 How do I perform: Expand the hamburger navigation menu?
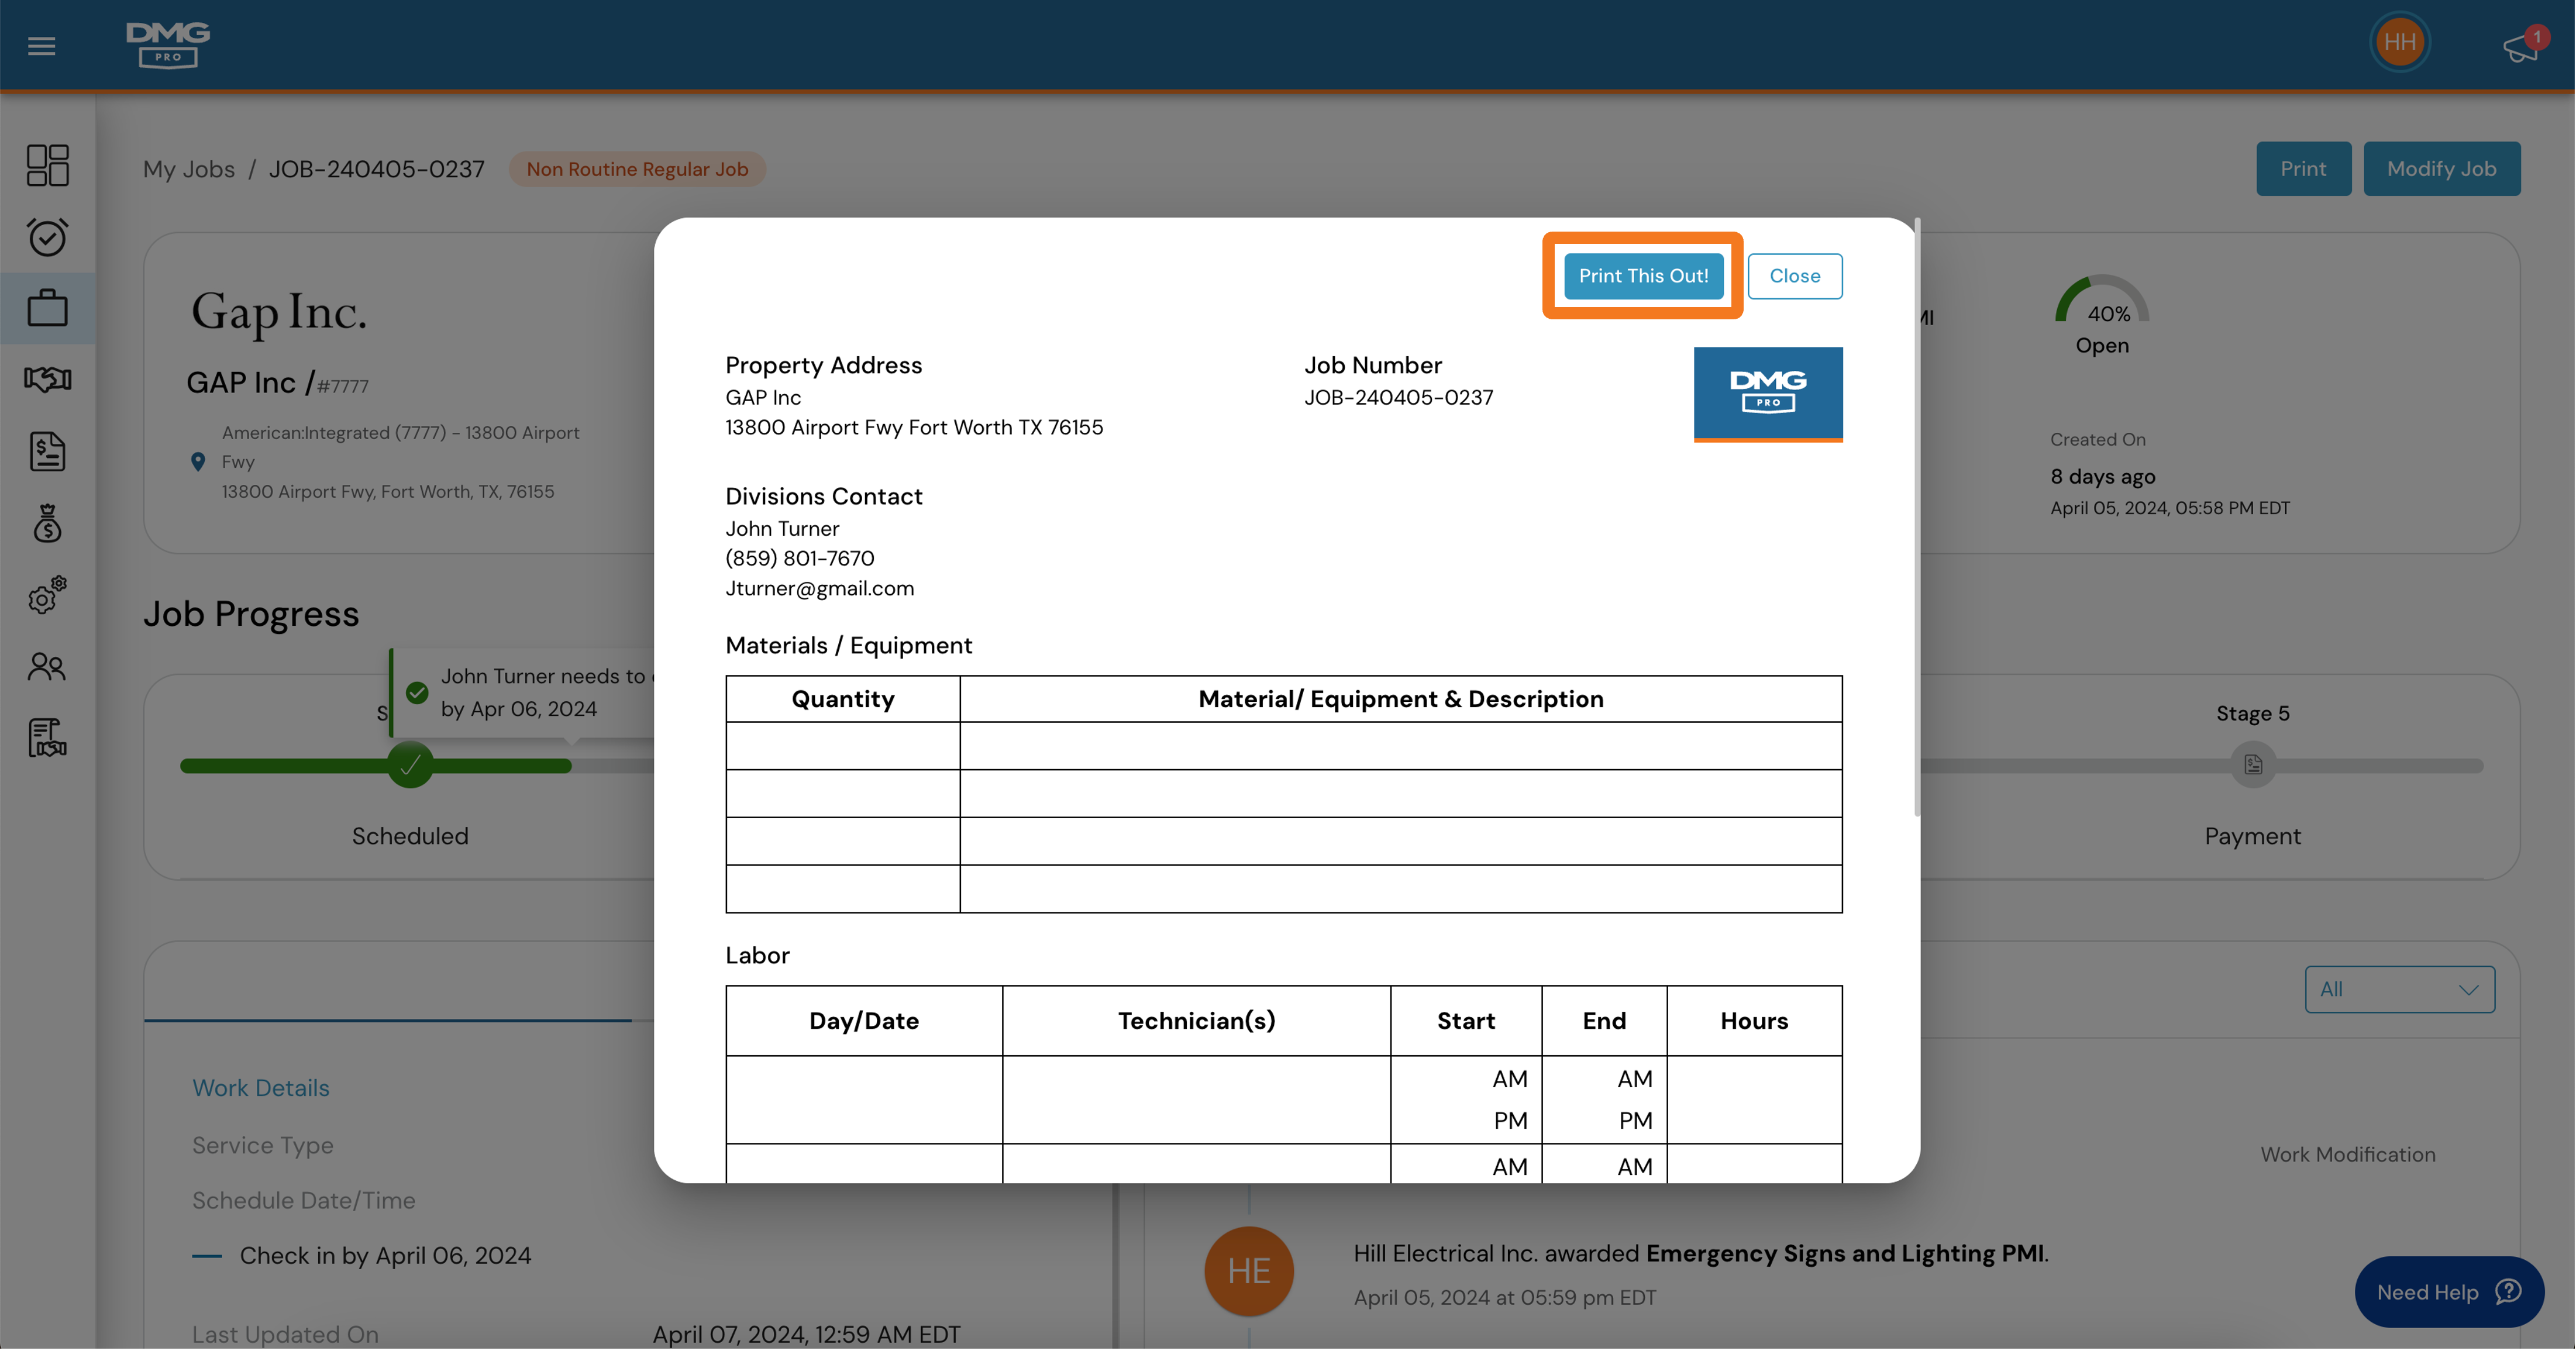(41, 45)
